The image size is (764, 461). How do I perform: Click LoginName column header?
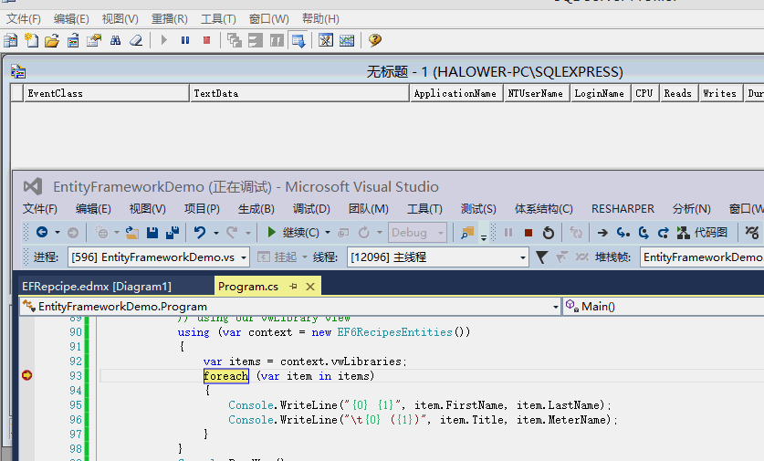click(x=600, y=93)
